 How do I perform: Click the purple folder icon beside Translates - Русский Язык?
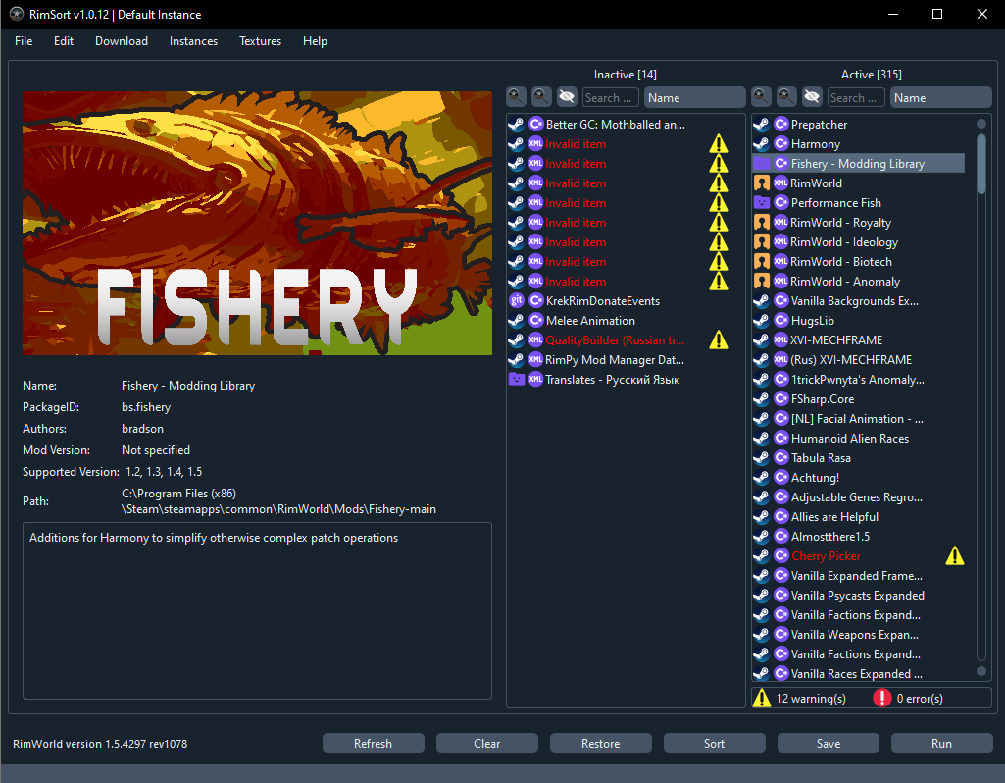(516, 379)
